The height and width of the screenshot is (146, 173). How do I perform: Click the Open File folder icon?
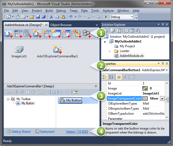[x=32, y=17]
